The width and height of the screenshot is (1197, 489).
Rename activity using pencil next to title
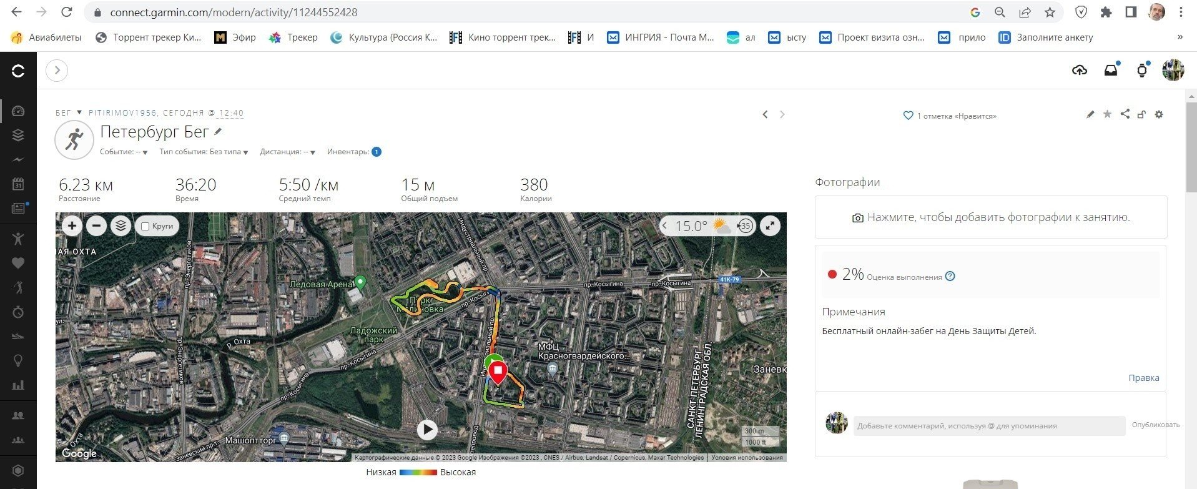click(x=218, y=131)
